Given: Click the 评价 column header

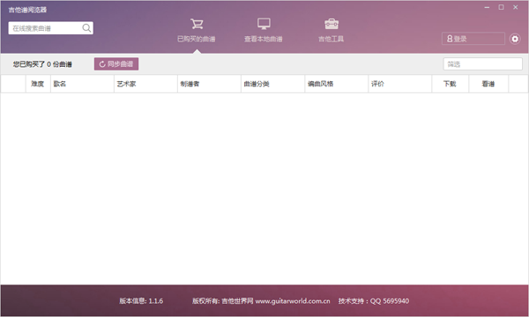Looking at the screenshot, I should 399,84.
